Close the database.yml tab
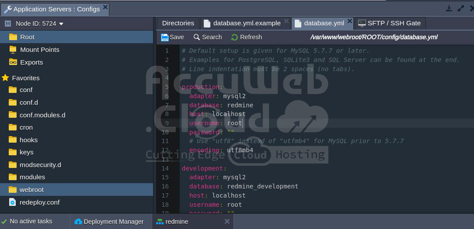The width and height of the screenshot is (474, 229). (349, 21)
